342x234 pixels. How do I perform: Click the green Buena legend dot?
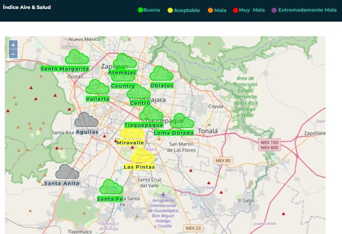click(x=140, y=10)
